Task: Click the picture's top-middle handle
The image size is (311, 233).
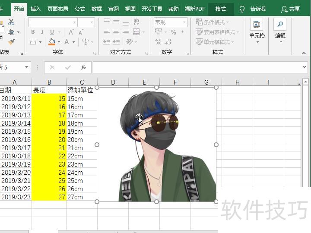Action: tap(156, 87)
